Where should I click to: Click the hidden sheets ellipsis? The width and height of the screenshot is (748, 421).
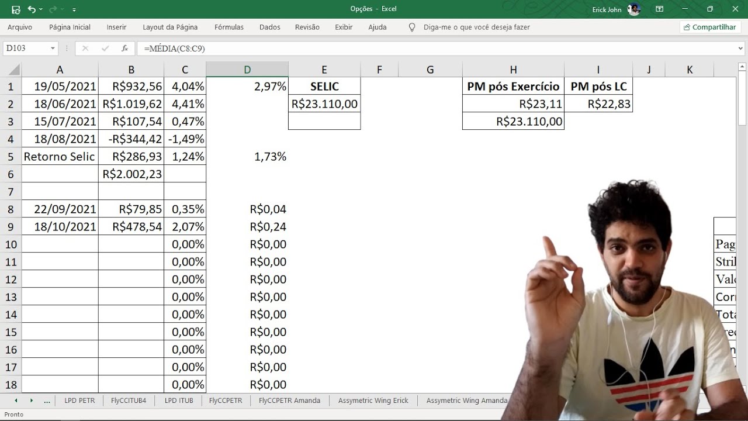47,401
